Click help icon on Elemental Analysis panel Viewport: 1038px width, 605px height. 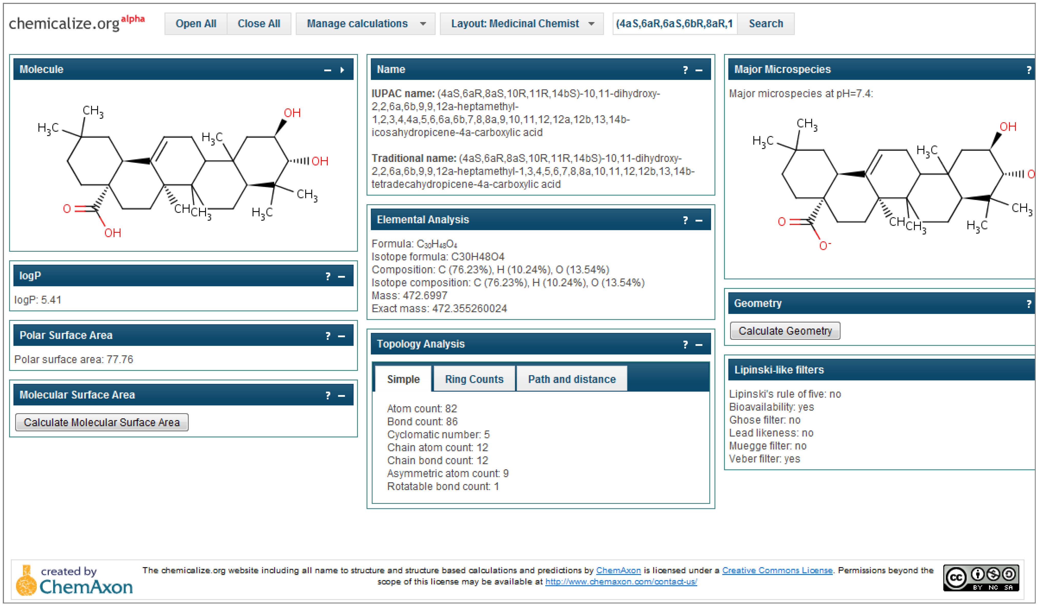tap(685, 220)
